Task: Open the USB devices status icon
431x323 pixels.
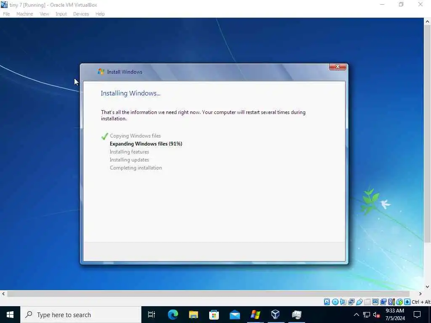Action: pyautogui.click(x=359, y=302)
